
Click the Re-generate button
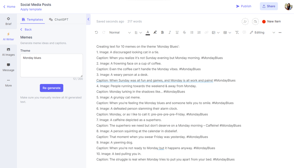tap(51, 88)
